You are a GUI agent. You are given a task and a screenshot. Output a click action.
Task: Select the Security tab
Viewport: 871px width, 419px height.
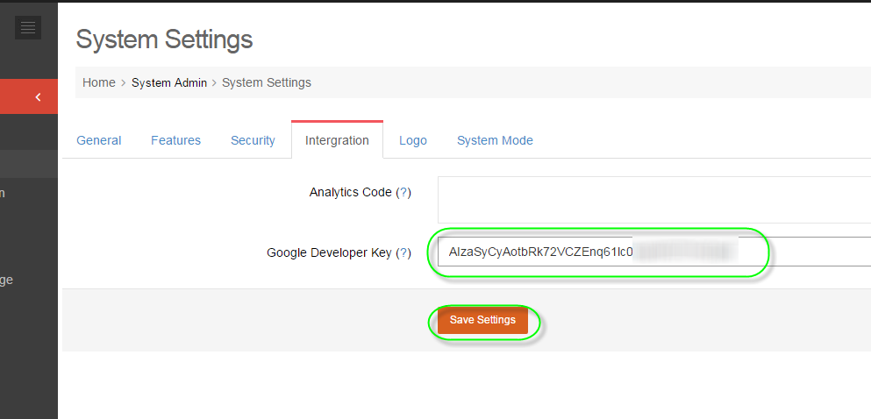point(253,140)
